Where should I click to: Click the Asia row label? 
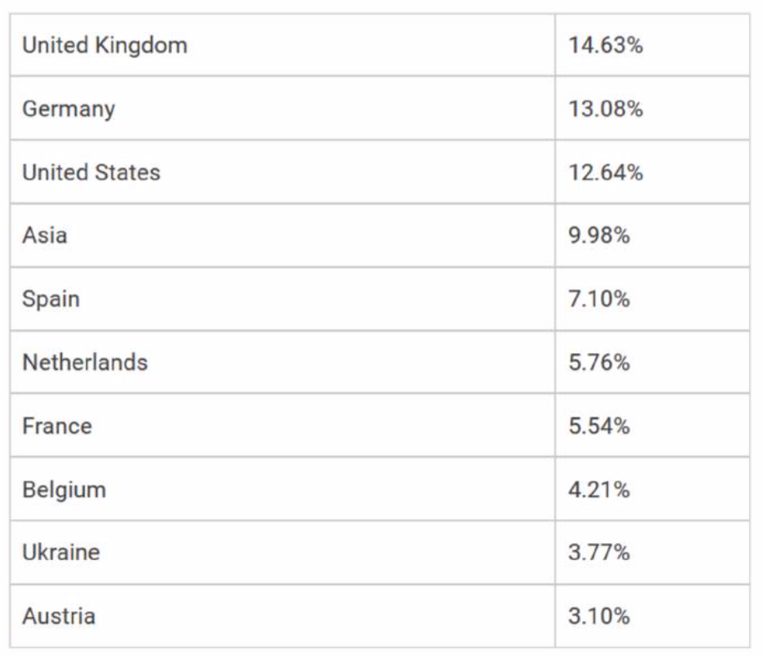coord(44,235)
